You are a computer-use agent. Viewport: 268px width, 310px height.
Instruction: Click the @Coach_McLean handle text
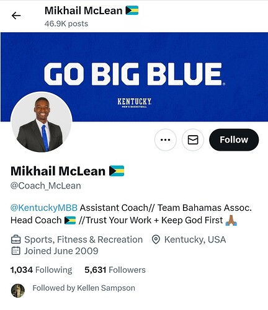click(x=45, y=186)
